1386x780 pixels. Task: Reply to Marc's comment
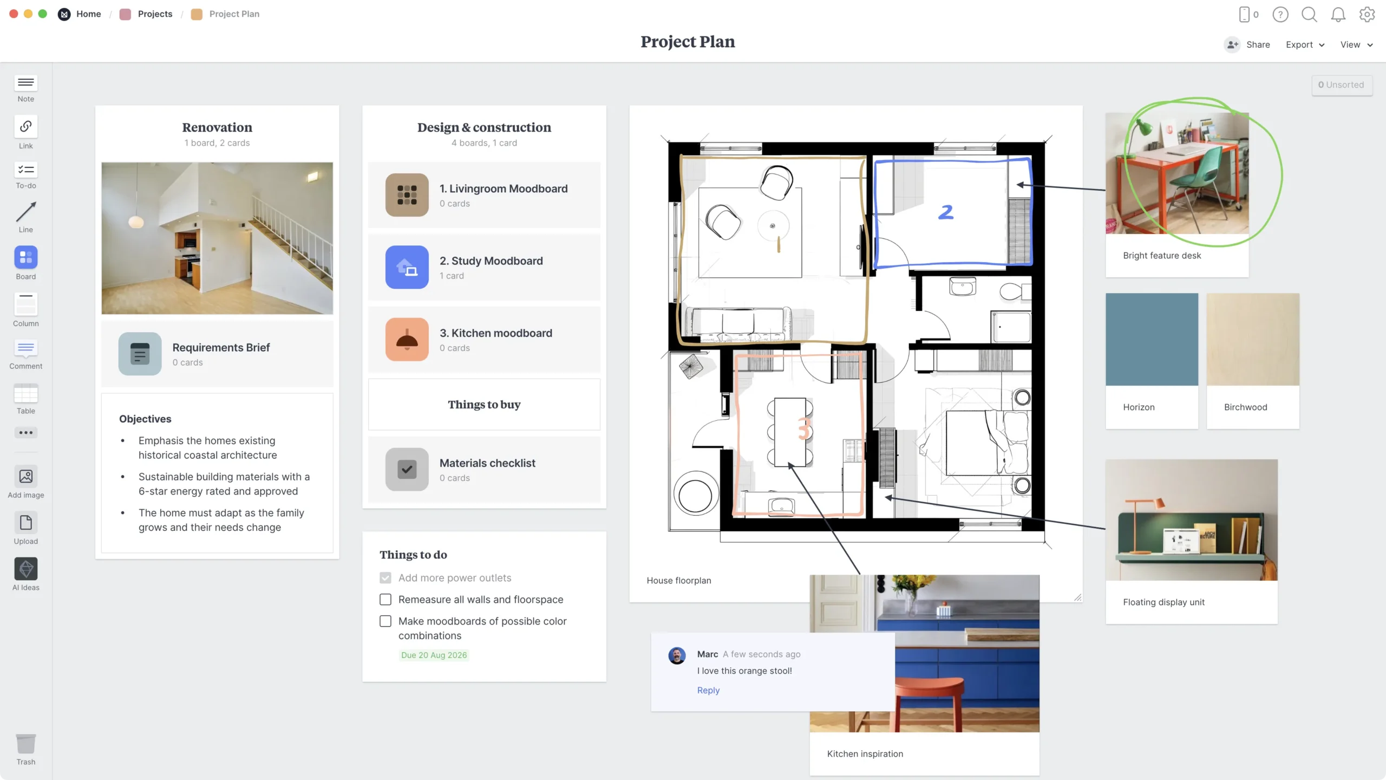click(x=708, y=690)
